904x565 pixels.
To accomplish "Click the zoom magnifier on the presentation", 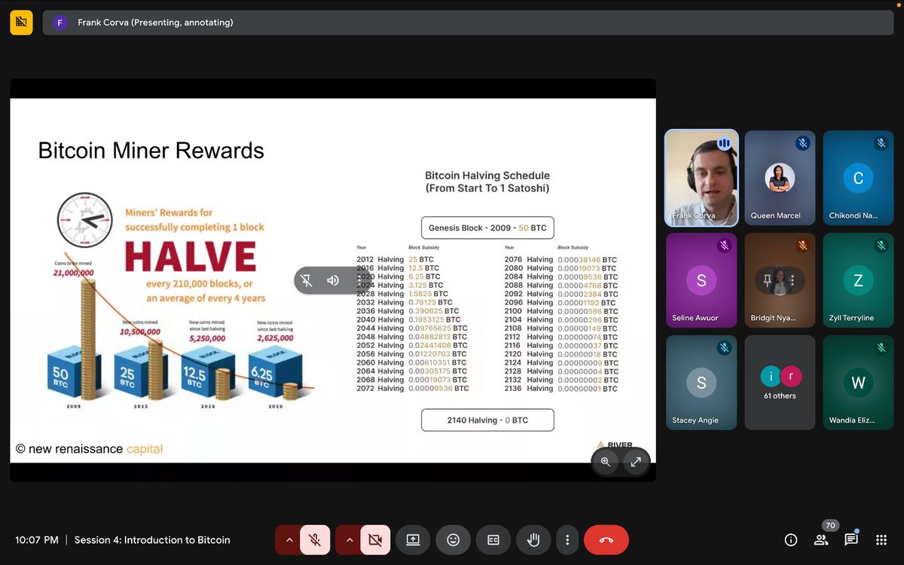I will tap(606, 462).
